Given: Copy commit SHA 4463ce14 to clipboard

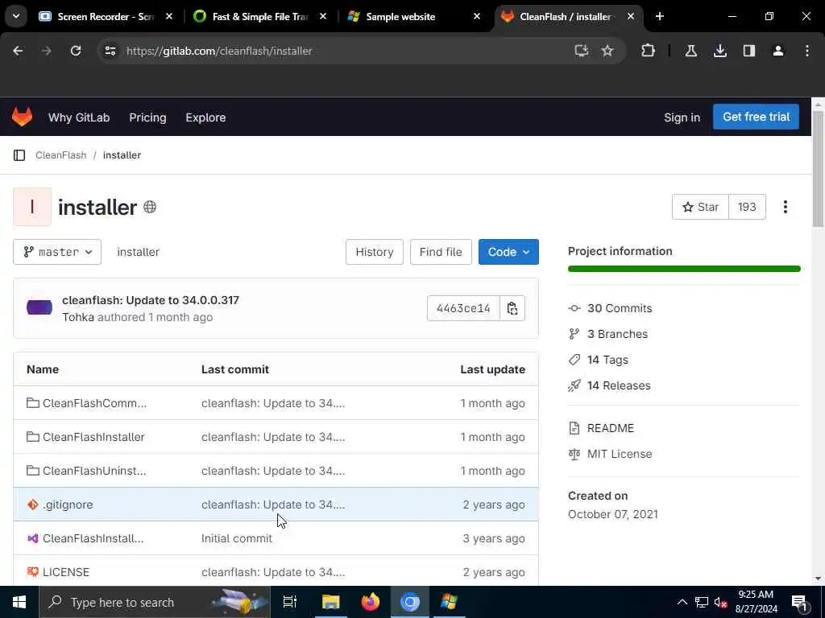Looking at the screenshot, I should [512, 308].
